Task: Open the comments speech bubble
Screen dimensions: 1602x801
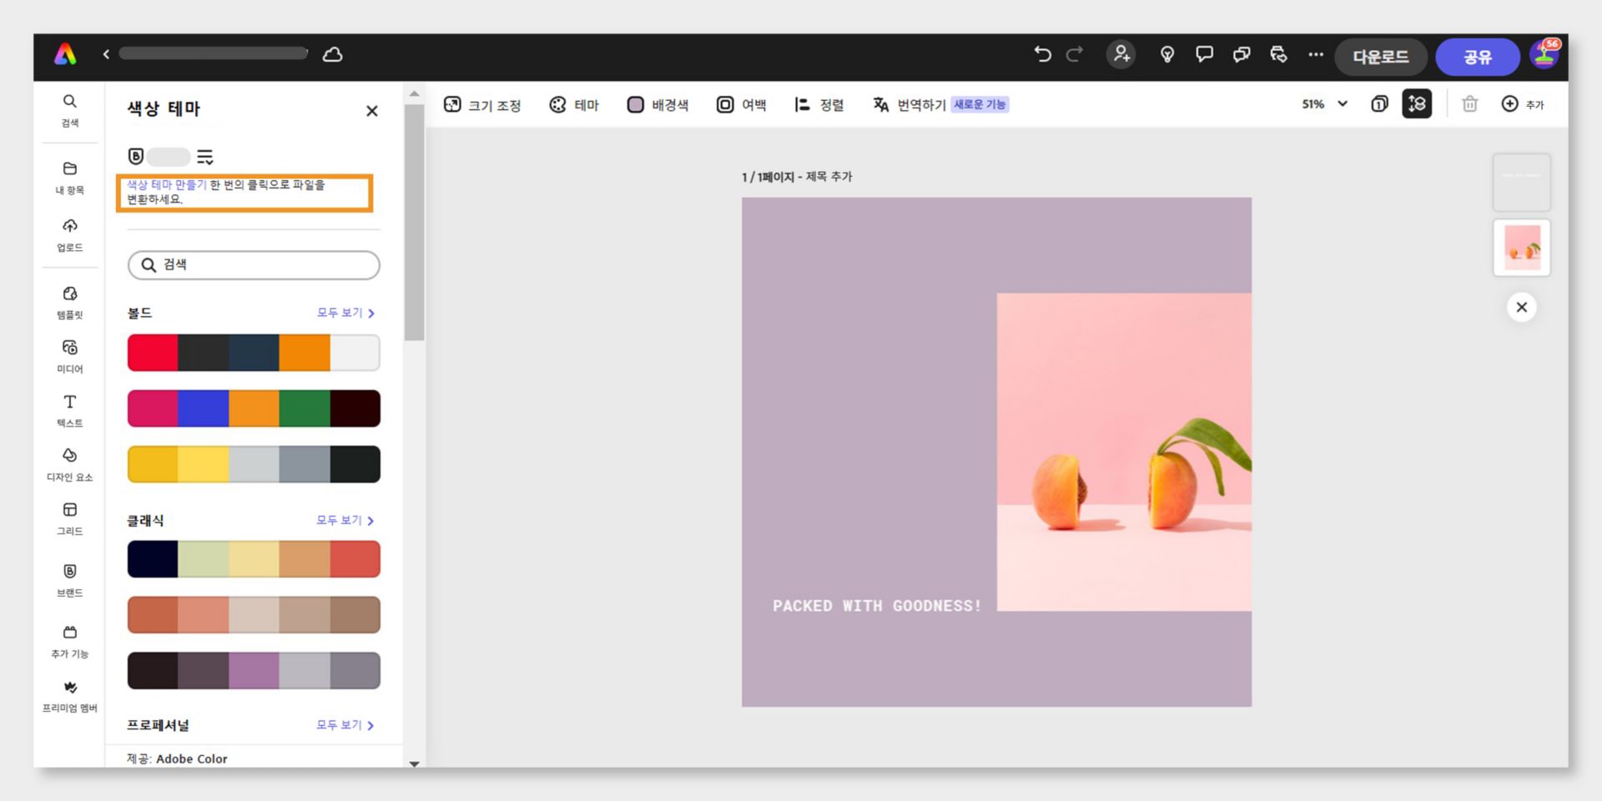Action: [1204, 54]
